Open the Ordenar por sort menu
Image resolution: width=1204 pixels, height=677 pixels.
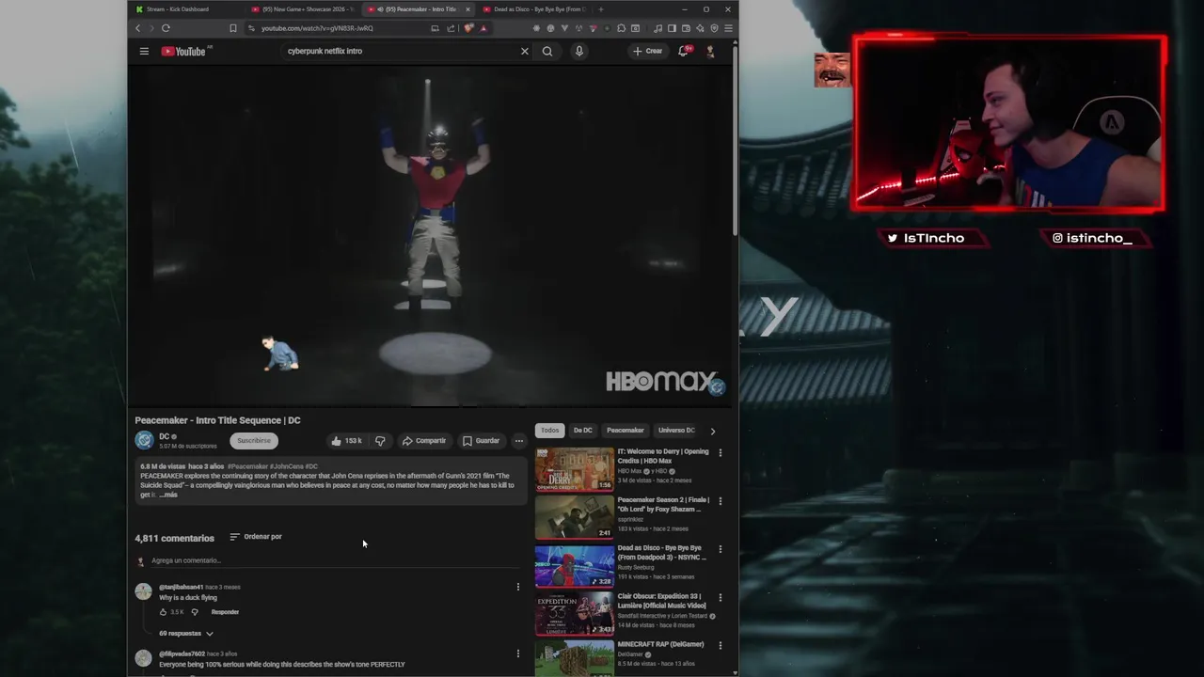[256, 537]
